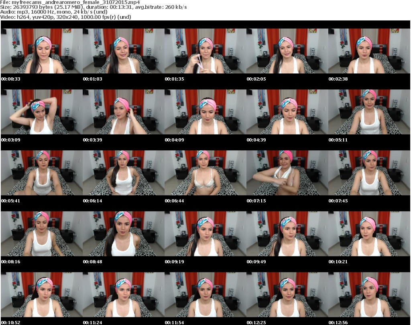Click the thumbnail frame at 00:11:54
The width and height of the screenshot is (411, 325).
pos(205,295)
